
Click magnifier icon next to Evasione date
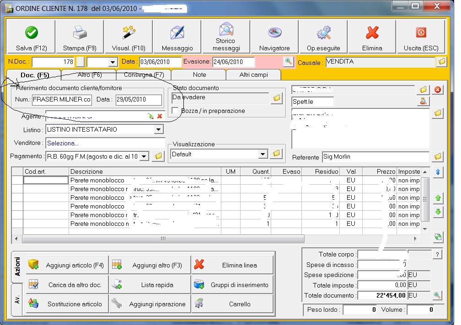[x=289, y=61]
